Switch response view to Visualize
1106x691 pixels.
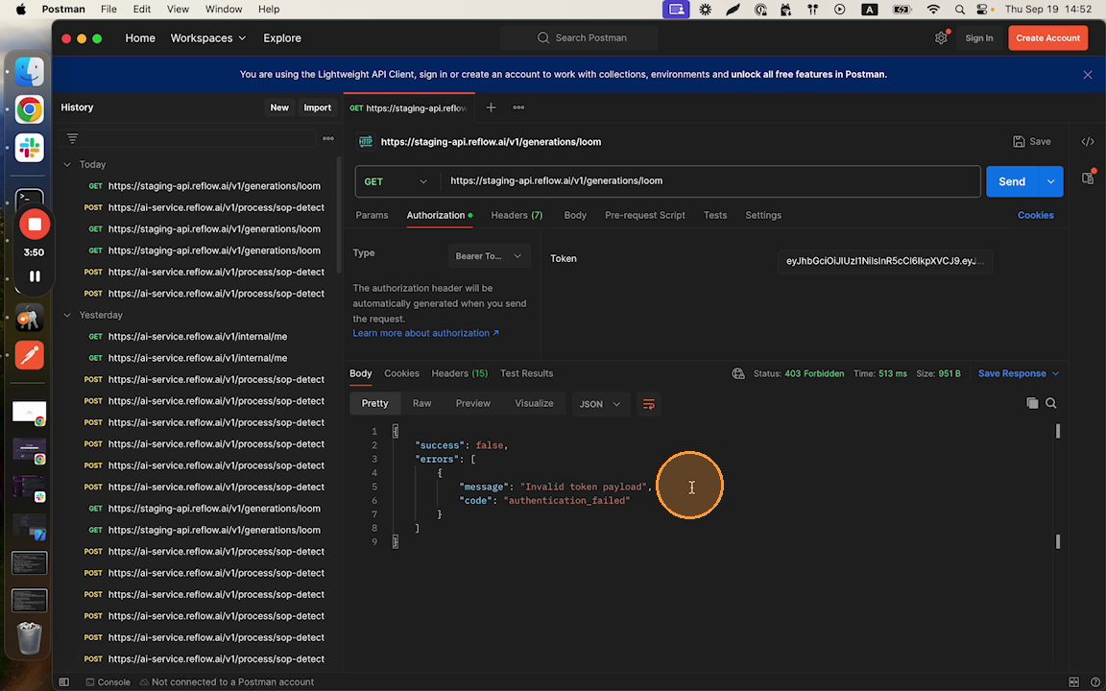click(x=534, y=403)
